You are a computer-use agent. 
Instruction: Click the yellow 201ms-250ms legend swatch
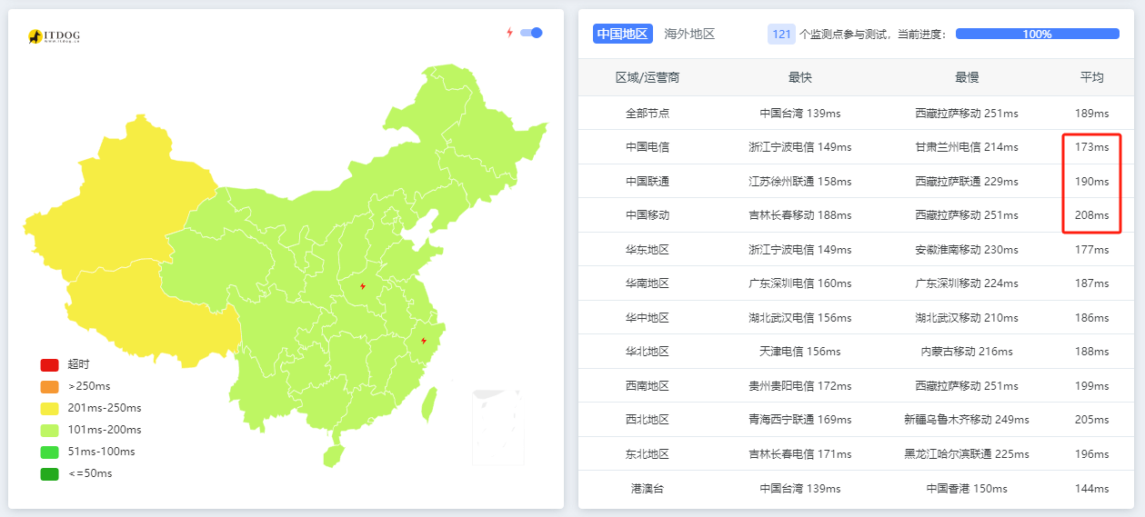click(49, 408)
